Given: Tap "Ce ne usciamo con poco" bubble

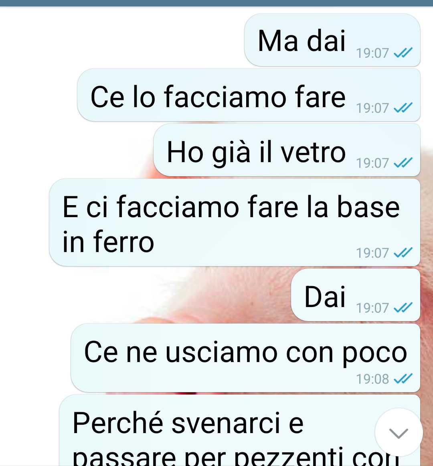Looking at the screenshot, I should point(245,358).
